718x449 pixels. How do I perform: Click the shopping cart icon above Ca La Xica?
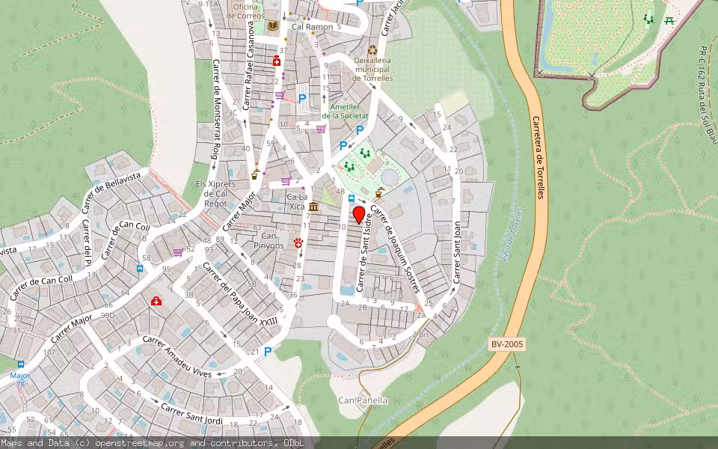tap(286, 181)
